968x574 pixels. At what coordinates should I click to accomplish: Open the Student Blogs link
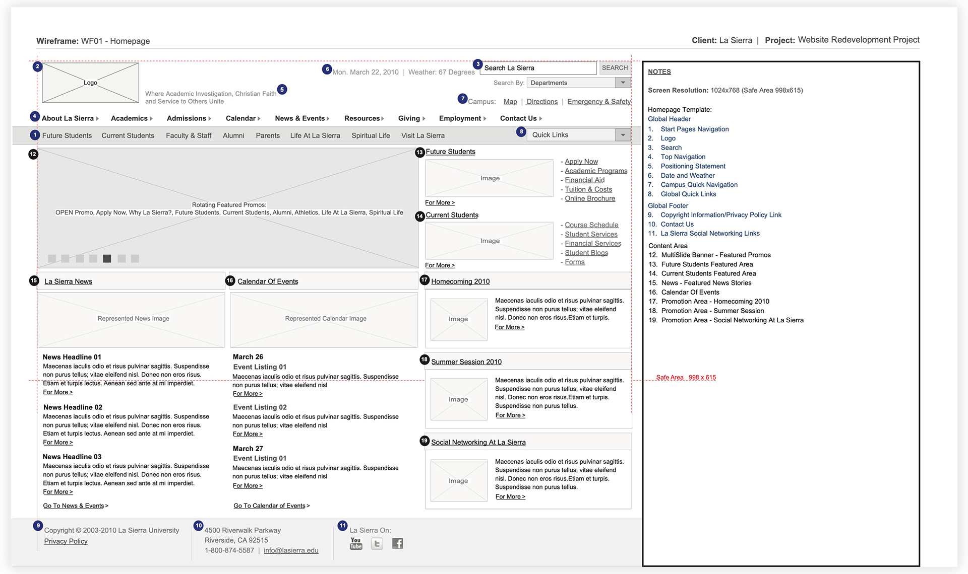tap(586, 253)
